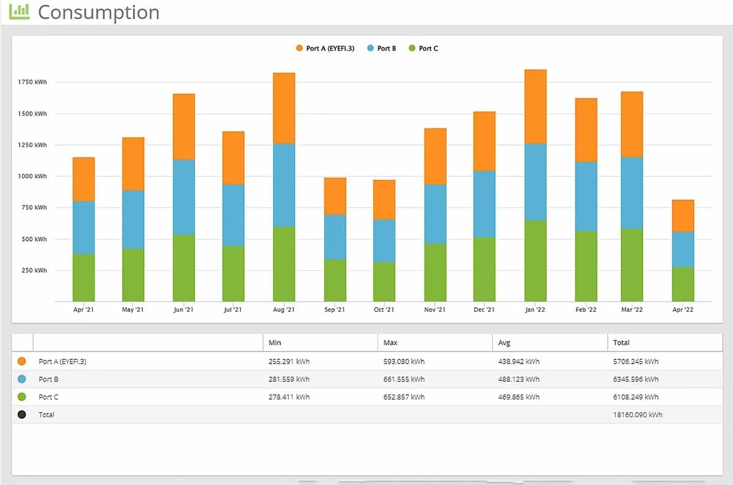Click the 18160.090 kWh total value
The image size is (733, 485).
pyautogui.click(x=636, y=414)
